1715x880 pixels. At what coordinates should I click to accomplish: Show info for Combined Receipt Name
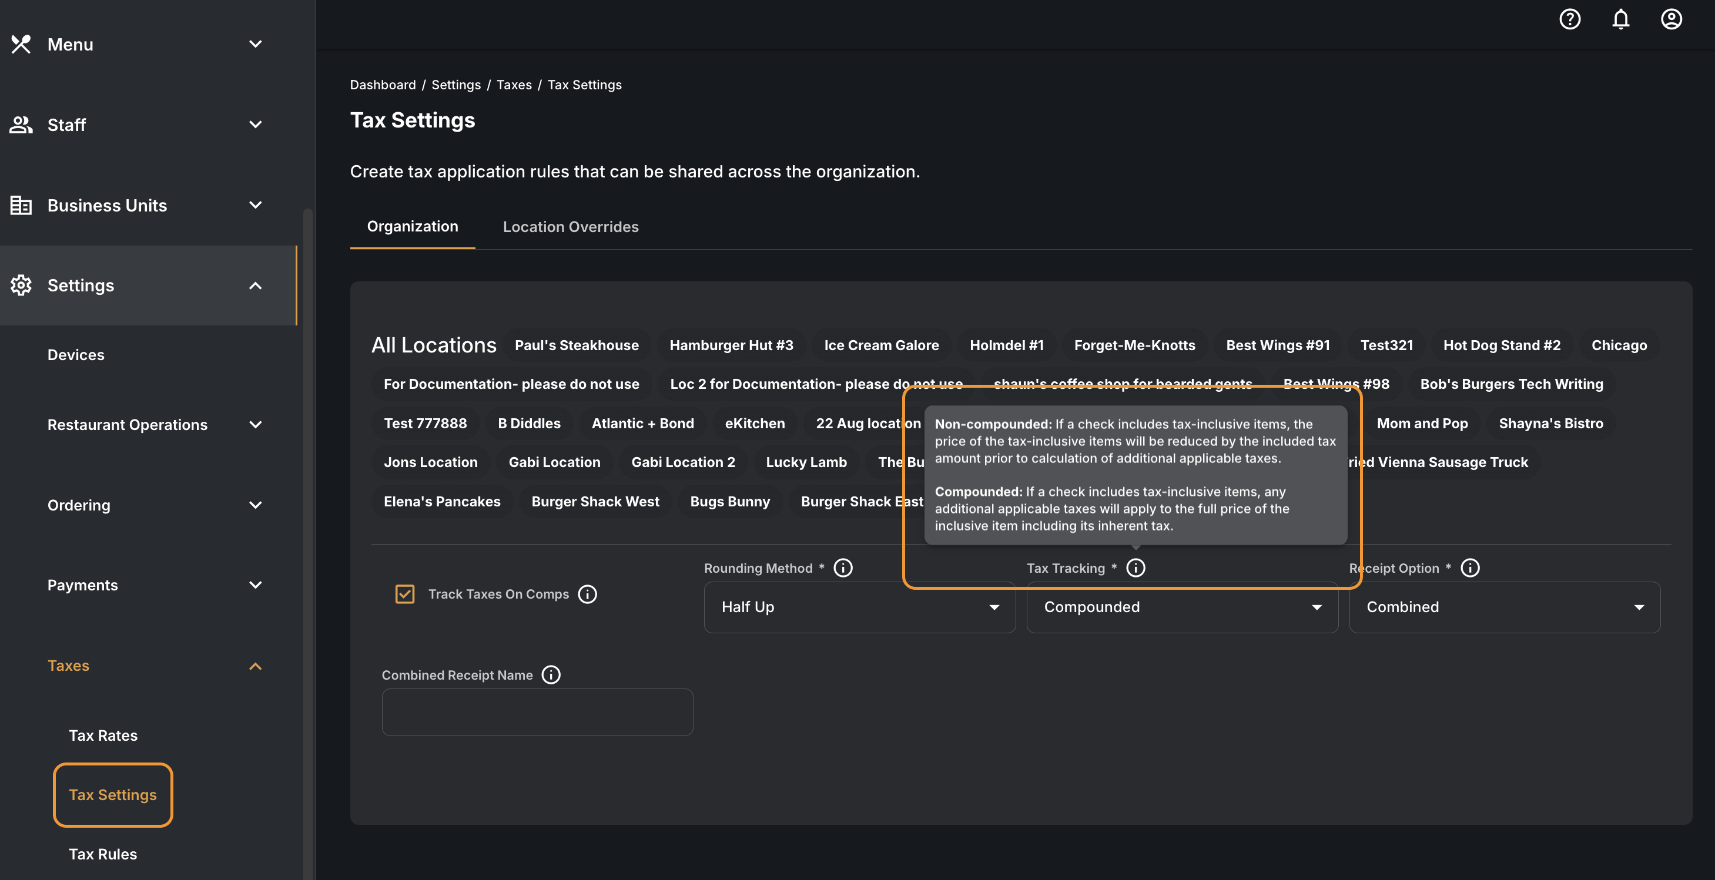[x=551, y=675]
